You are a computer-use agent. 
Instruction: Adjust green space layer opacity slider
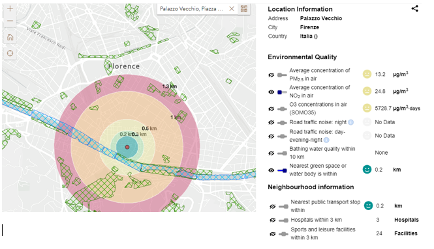[x=282, y=170]
